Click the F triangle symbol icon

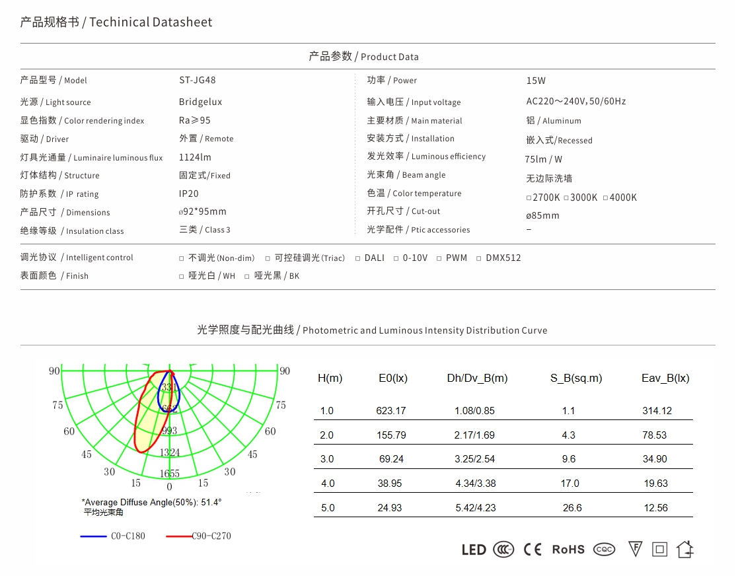tap(635, 549)
